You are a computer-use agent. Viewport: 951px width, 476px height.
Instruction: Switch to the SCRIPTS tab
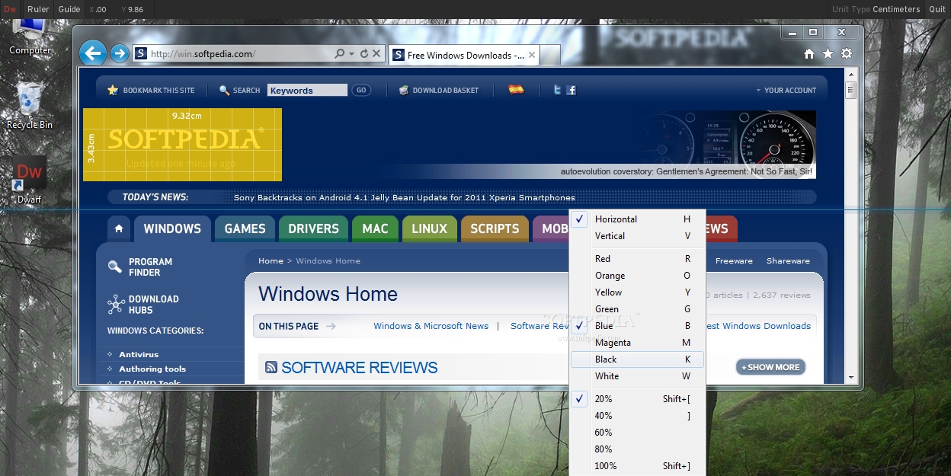tap(495, 228)
